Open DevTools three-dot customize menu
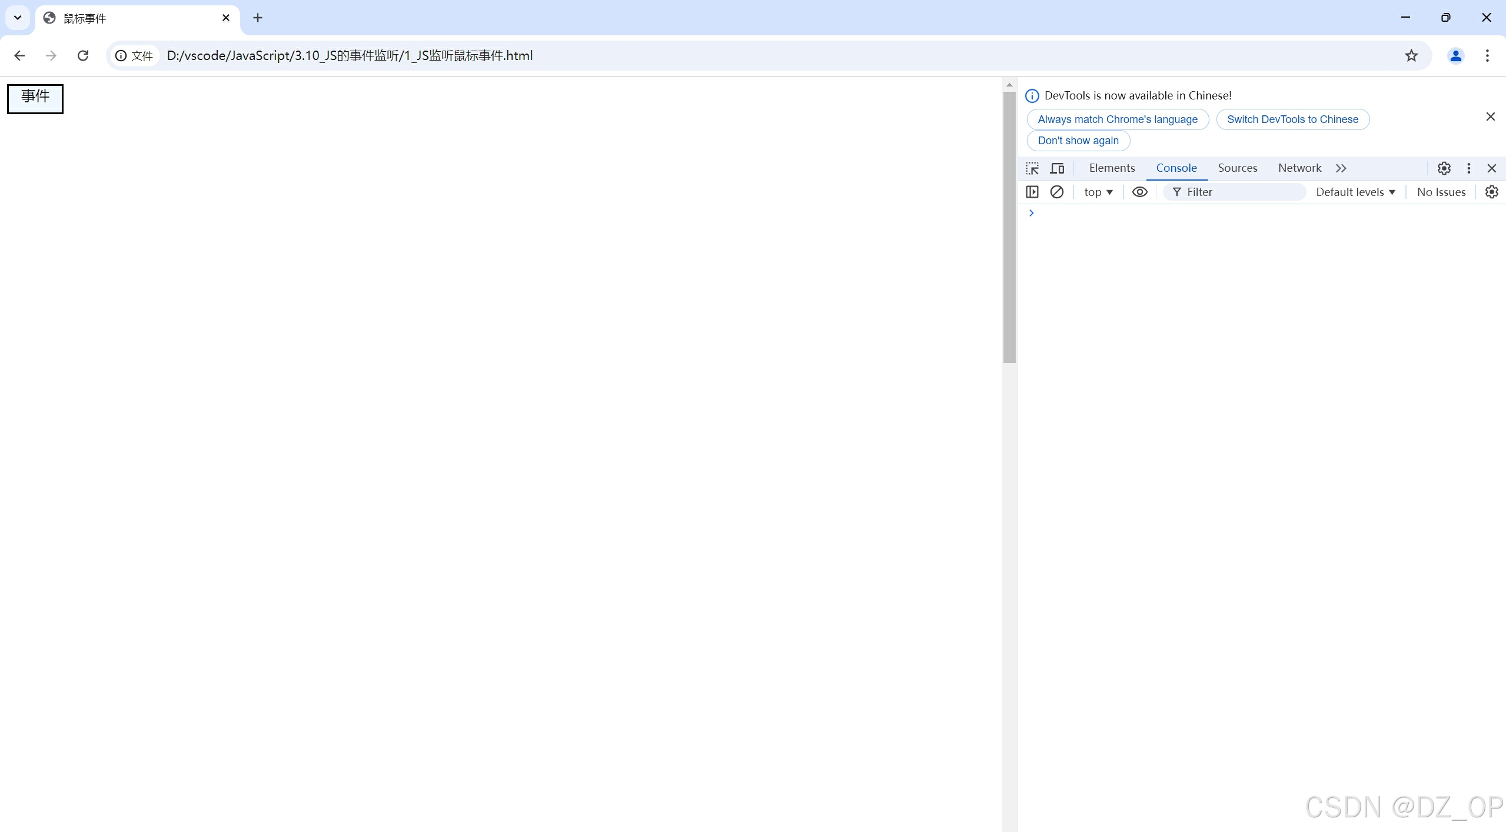The height and width of the screenshot is (832, 1506). (x=1468, y=168)
